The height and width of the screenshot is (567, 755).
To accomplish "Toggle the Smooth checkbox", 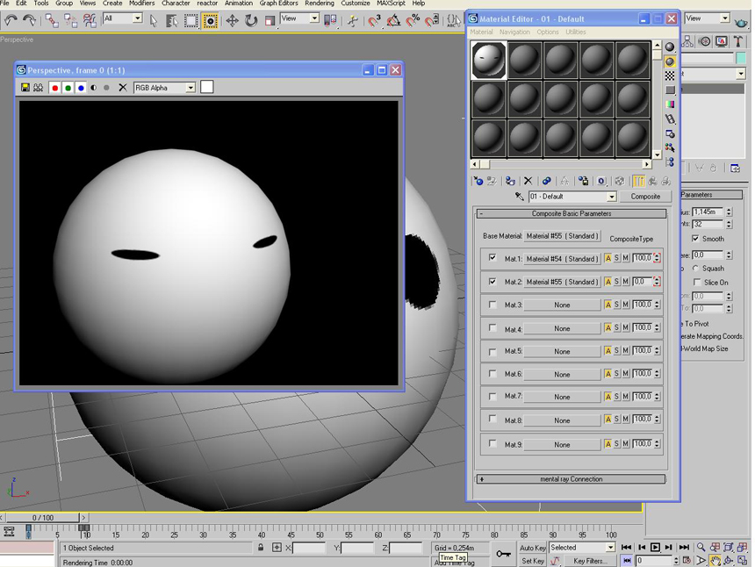I will [695, 239].
